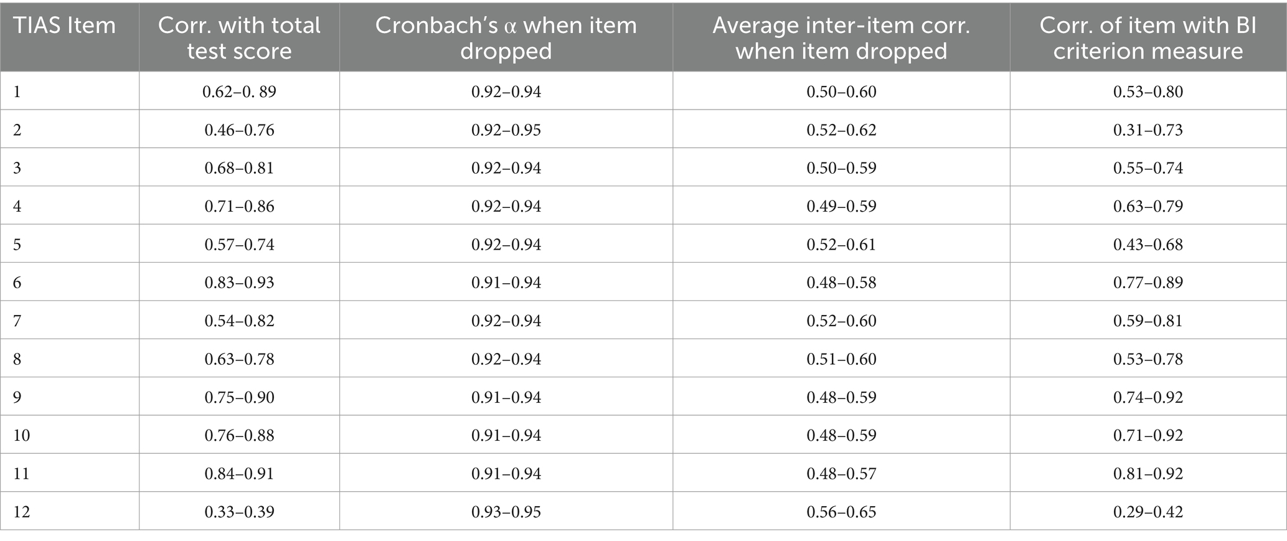Select the Corr. with total test score header
This screenshot has height=541, width=1287.
(239, 38)
